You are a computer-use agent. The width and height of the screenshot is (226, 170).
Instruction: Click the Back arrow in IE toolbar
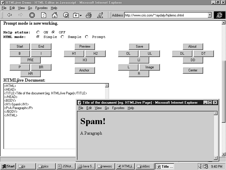pyautogui.click(x=10, y=15)
